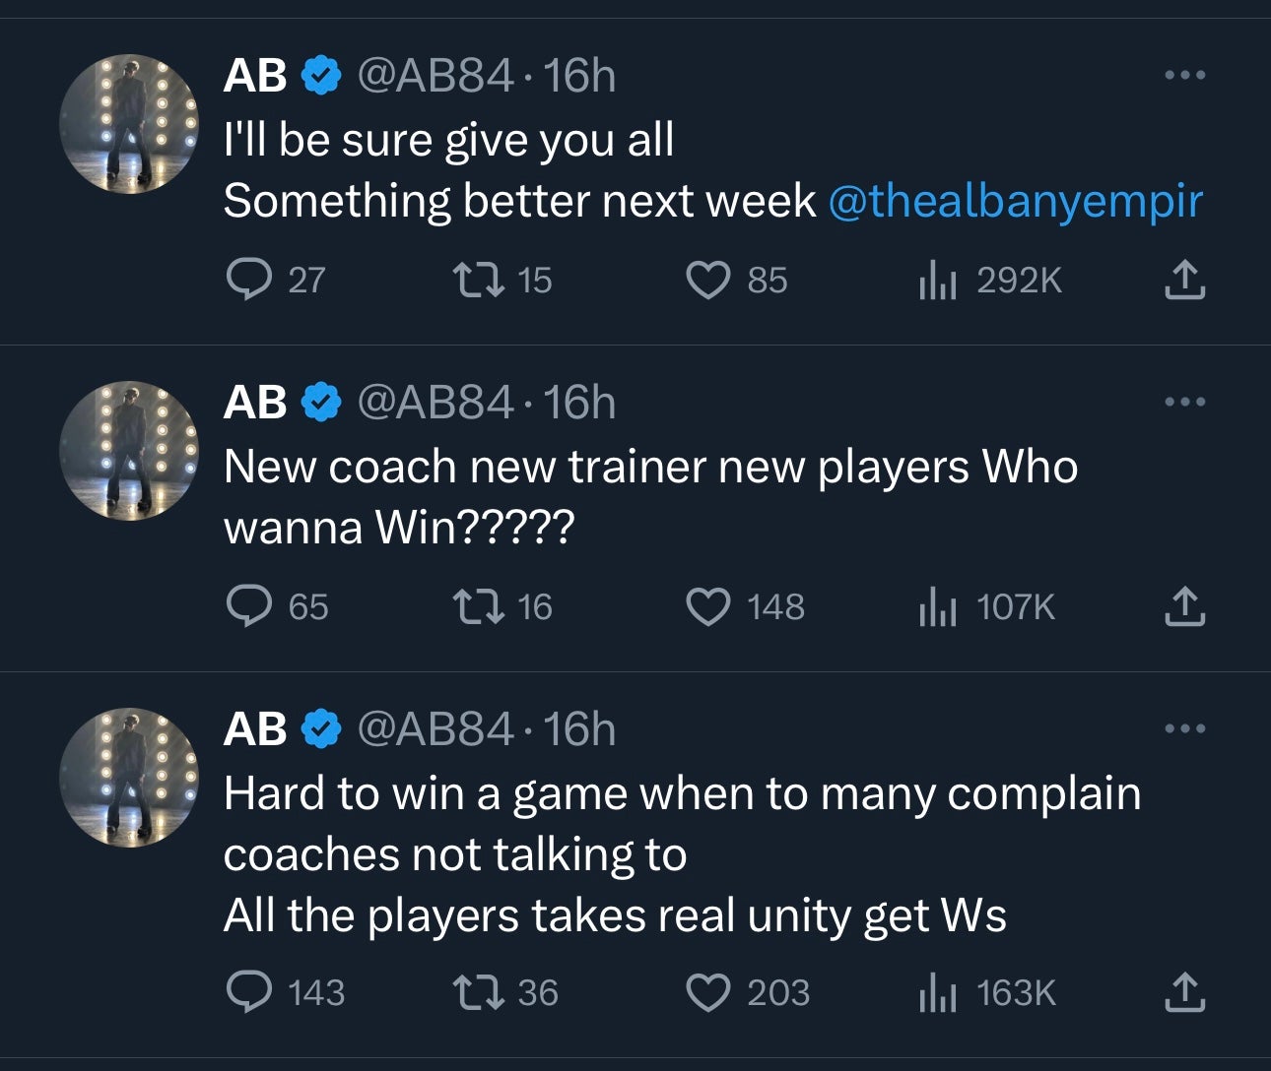Retweet the 'Something better next week' tweet

tap(478, 281)
